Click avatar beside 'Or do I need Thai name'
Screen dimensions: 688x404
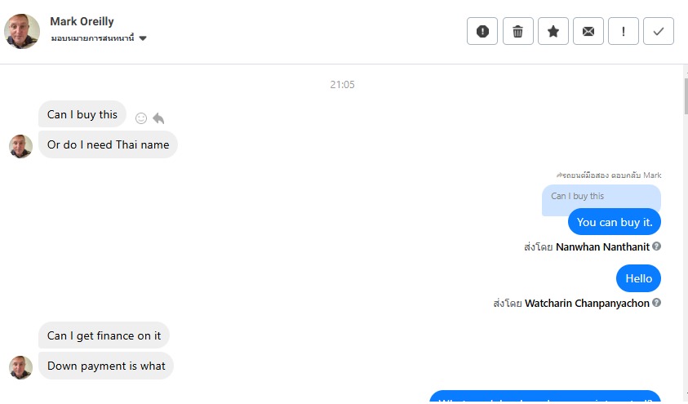tap(20, 147)
